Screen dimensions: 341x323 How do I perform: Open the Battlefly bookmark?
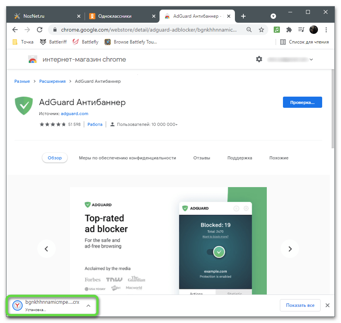click(85, 42)
